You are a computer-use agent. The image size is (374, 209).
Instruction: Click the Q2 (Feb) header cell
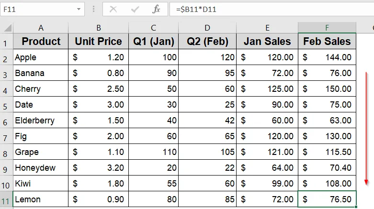click(207, 42)
